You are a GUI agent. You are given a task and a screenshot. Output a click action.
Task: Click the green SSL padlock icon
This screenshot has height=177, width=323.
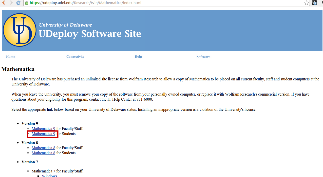click(x=27, y=3)
